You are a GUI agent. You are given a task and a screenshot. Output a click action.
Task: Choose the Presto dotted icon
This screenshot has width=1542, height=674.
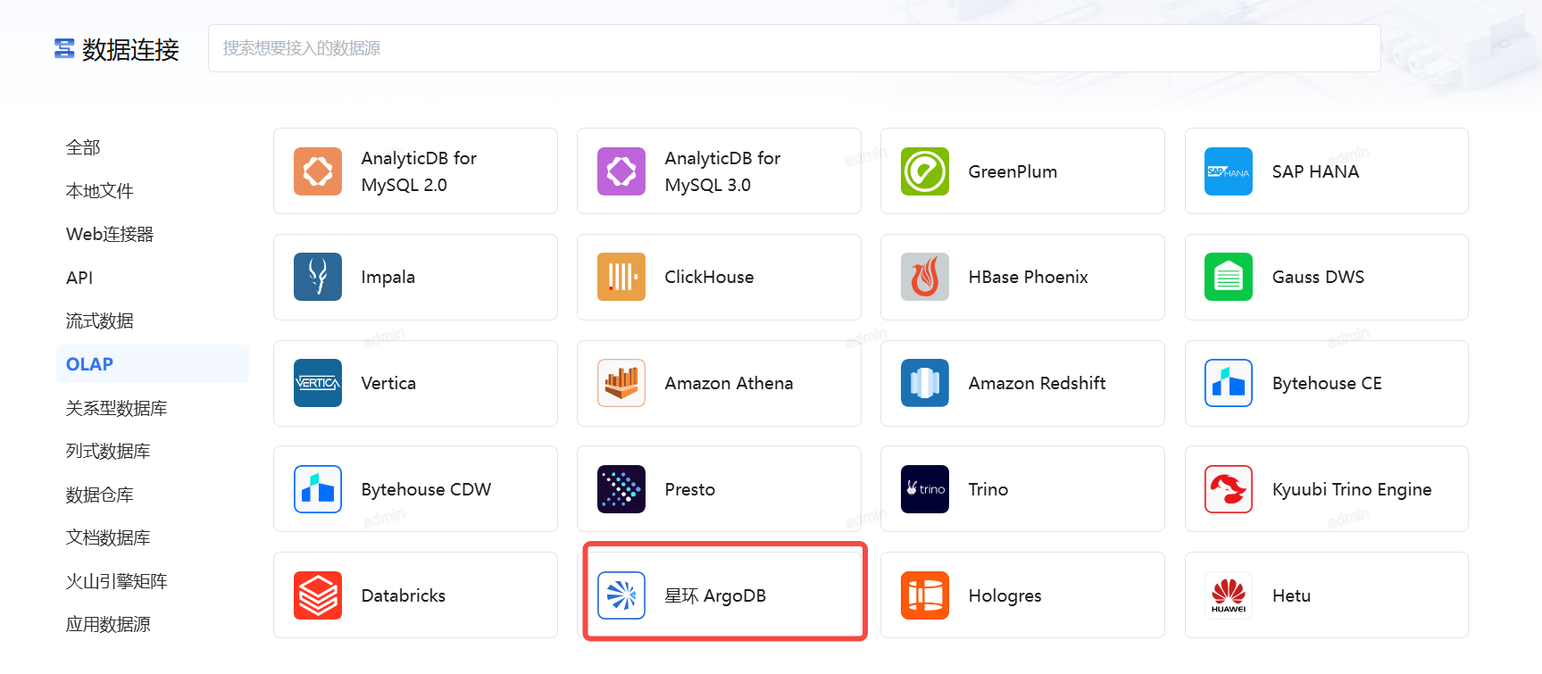point(621,489)
